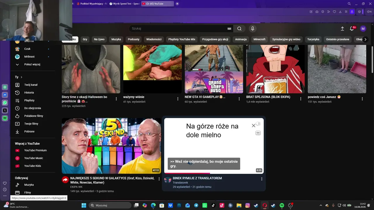374x210 pixels.
Task: Open Historia icon in YouTube sidebar
Action: pyautogui.click(x=17, y=93)
